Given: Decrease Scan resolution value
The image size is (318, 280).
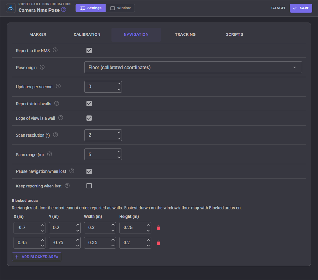Looking at the screenshot, I should (119, 138).
